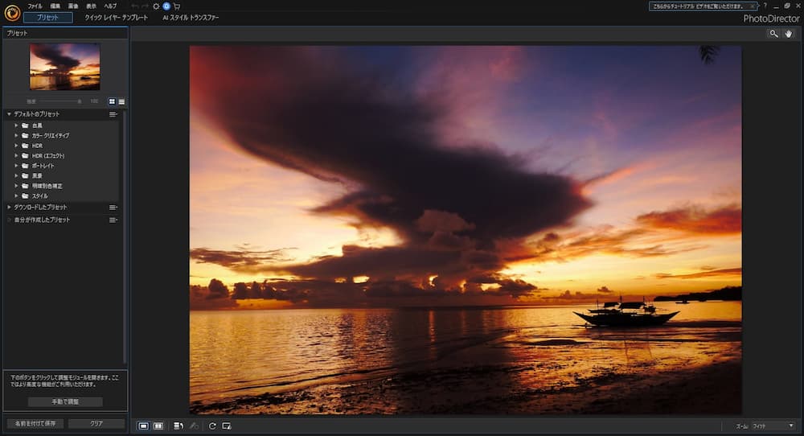Click the preset preview thumbnail
804x436 pixels.
coord(64,67)
